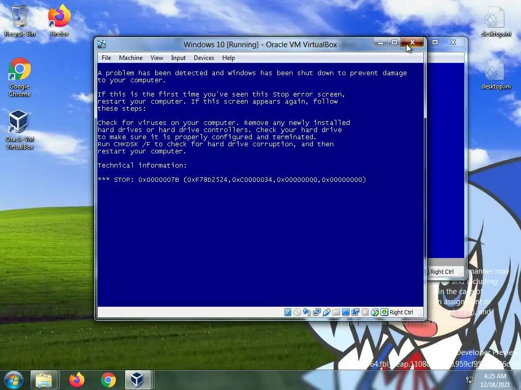Open Chrome from the taskbar

(x=108, y=380)
